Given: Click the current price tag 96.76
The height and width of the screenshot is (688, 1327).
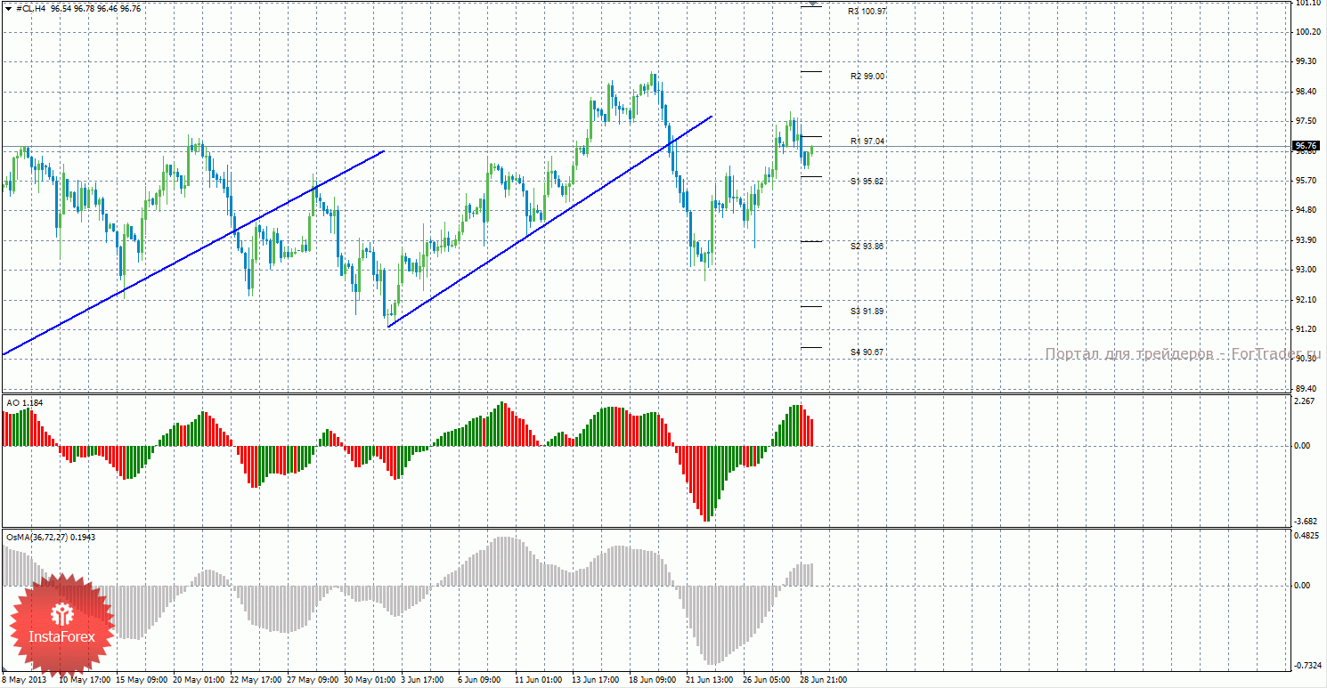Looking at the screenshot, I should tap(1306, 145).
